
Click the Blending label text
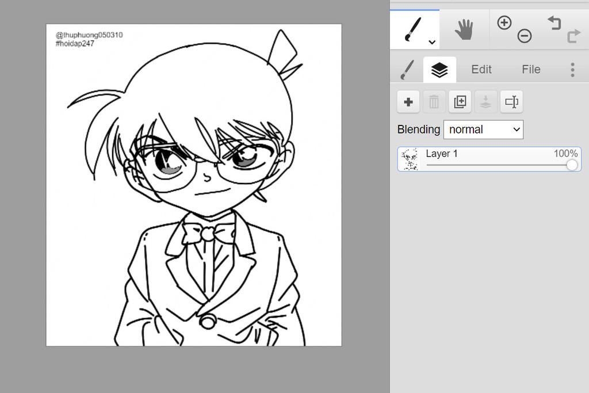tap(419, 129)
